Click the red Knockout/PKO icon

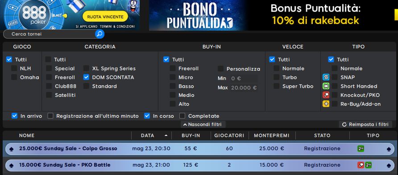click(326, 95)
